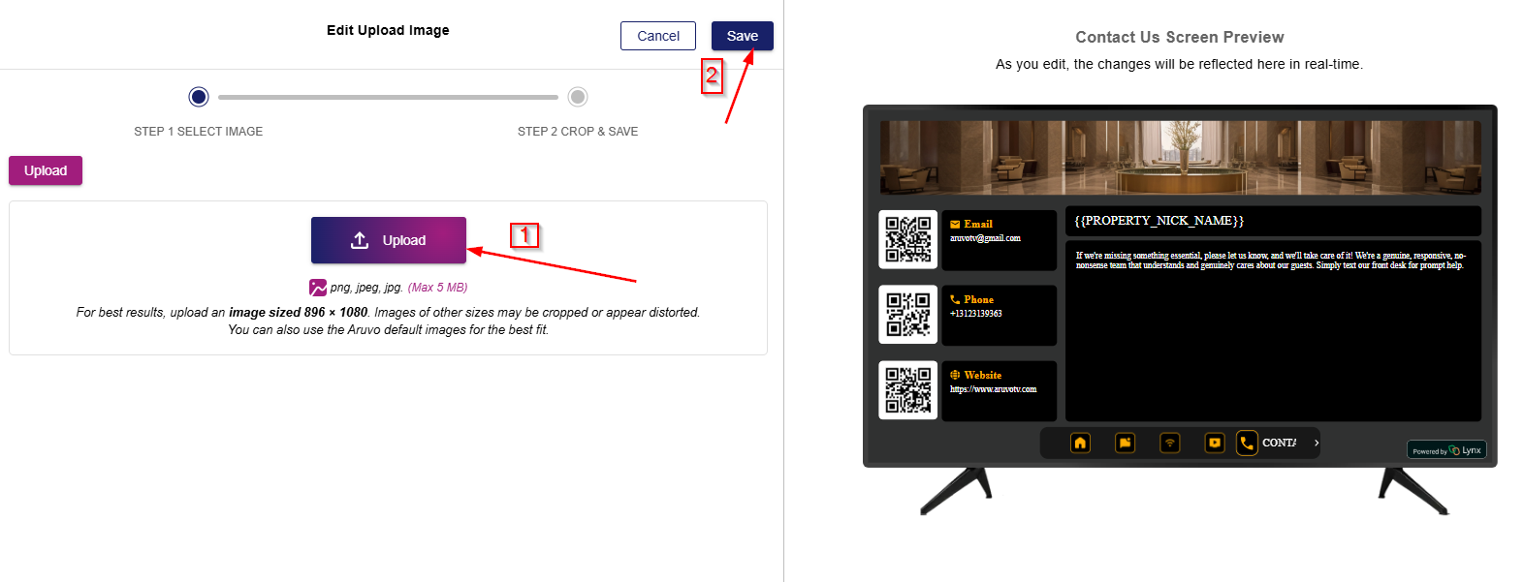Click the Contact Us Screen Preview heading
Viewport: 1524px width, 582px height.
click(1180, 37)
